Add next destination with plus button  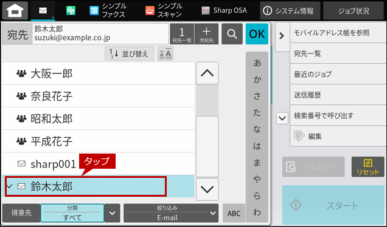206,34
